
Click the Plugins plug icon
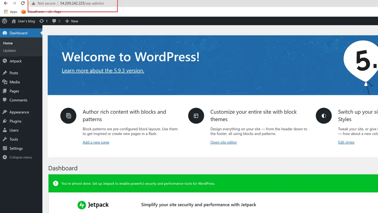click(5, 121)
